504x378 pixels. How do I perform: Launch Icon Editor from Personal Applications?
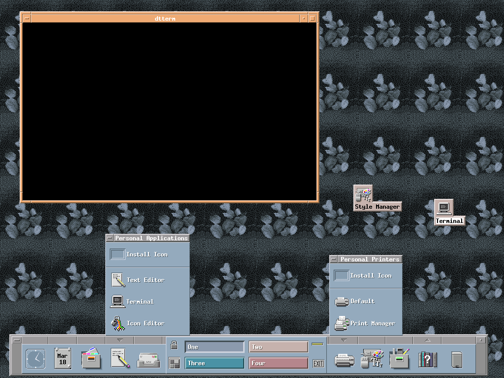tap(148, 323)
